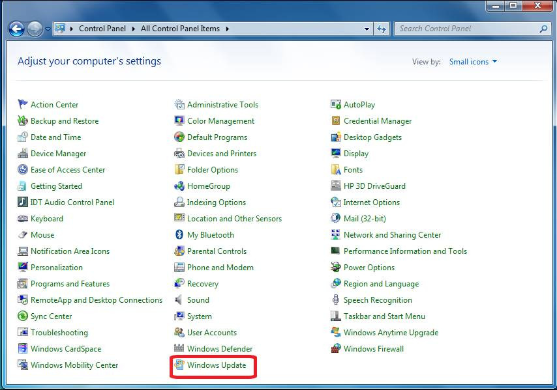Open the Recovery link
The height and width of the screenshot is (390, 557).
pyautogui.click(x=202, y=284)
